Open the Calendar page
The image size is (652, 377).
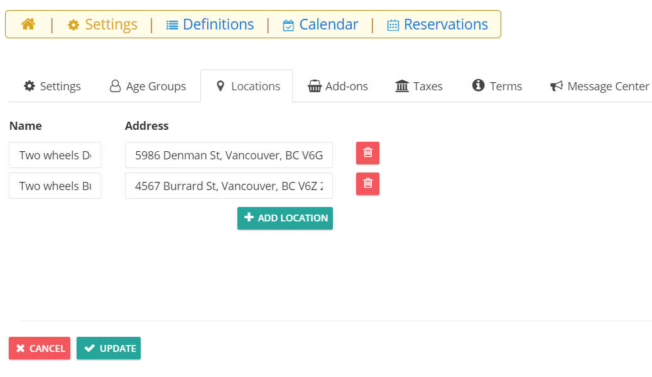tap(320, 24)
